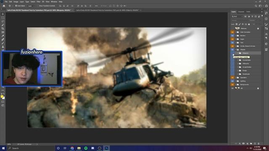Open the Filter menu
The height and width of the screenshot is (151, 269).
click(38, 2)
